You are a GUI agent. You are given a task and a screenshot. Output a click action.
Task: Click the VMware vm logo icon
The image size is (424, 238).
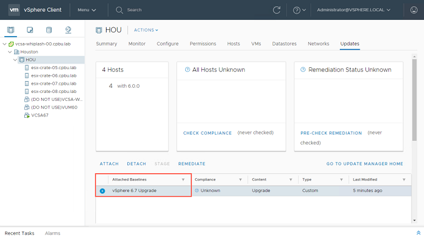(14, 10)
